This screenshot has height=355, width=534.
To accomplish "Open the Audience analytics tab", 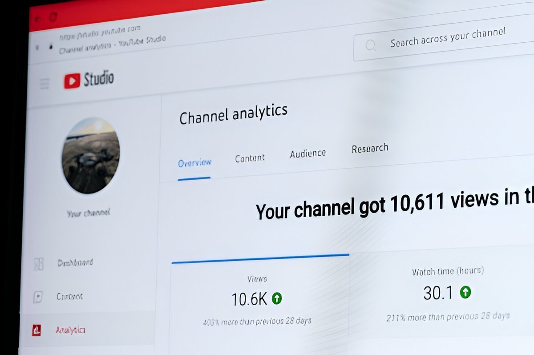I will 307,153.
